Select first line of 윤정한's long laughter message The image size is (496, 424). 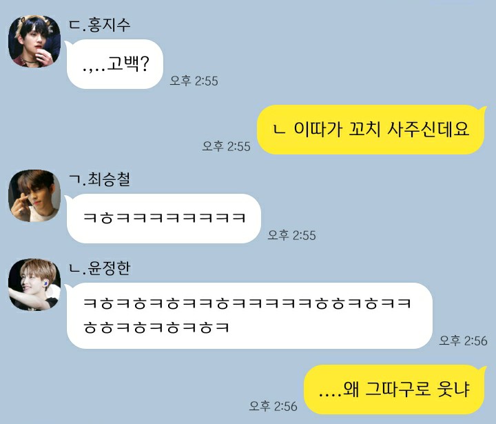click(x=247, y=303)
